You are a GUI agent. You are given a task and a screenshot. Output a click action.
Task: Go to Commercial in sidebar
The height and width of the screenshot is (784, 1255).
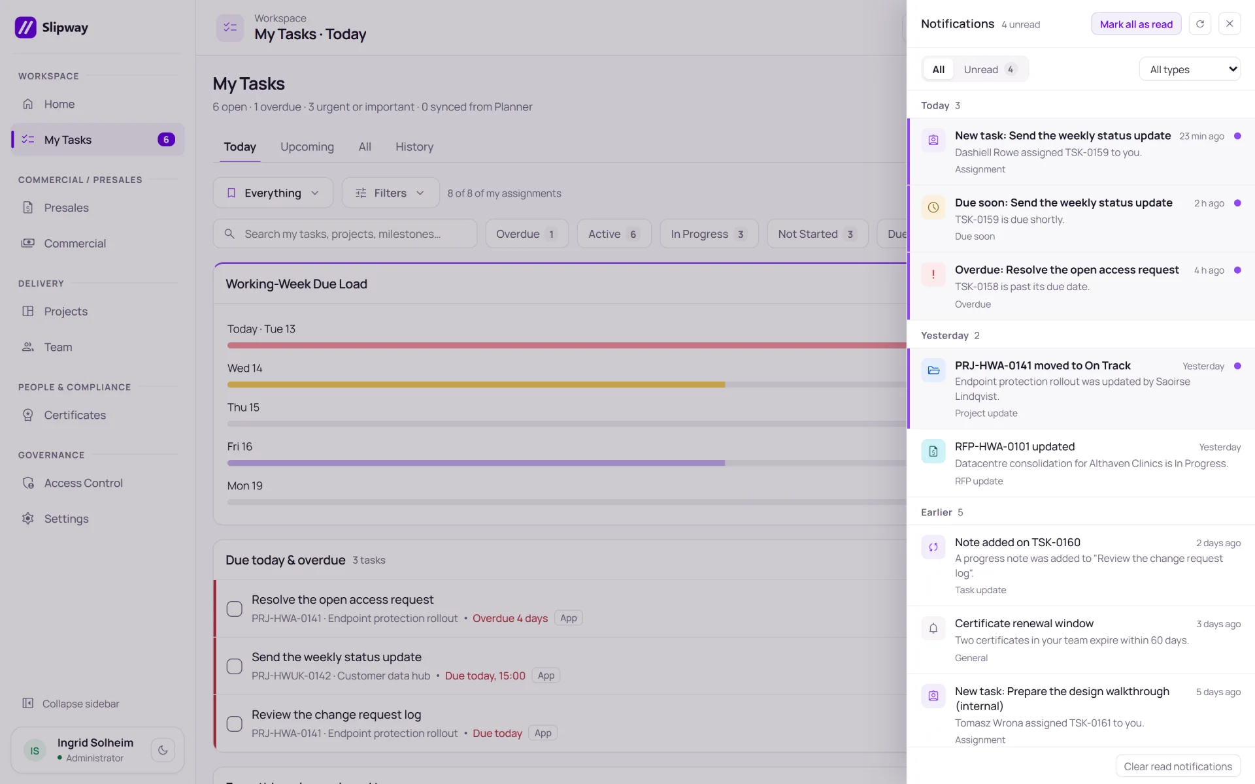click(97, 244)
